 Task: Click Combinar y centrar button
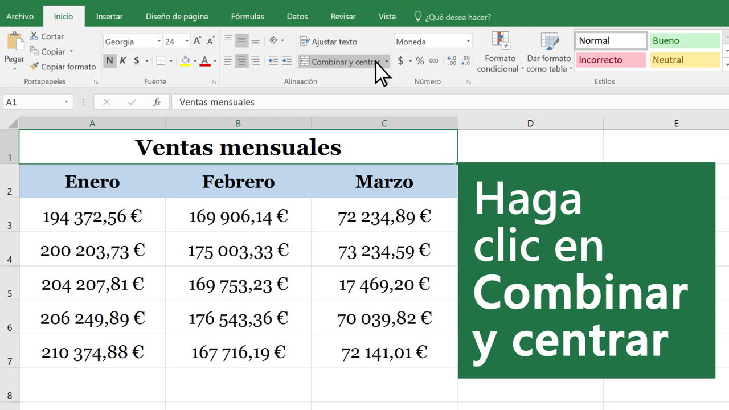tap(339, 61)
